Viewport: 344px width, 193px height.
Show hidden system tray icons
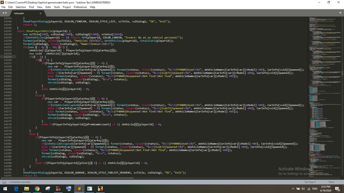coord(293,189)
